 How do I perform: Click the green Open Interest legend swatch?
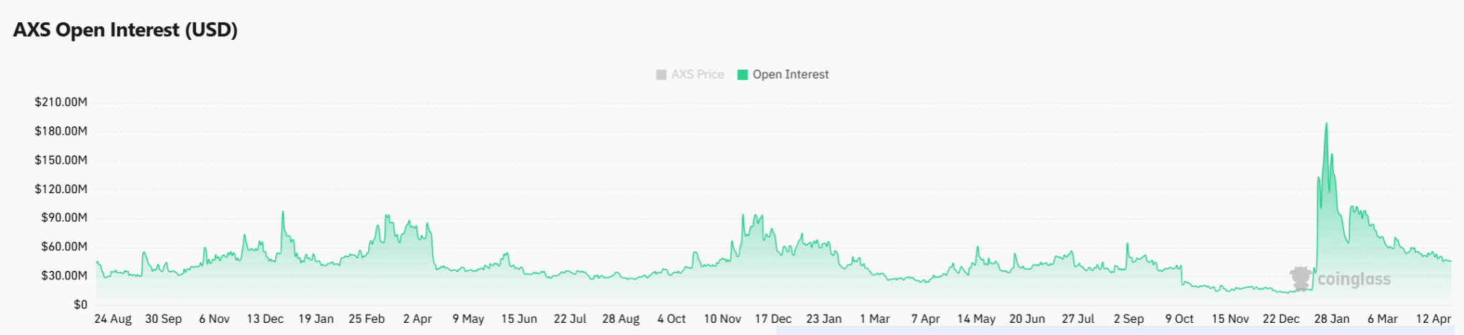click(743, 75)
